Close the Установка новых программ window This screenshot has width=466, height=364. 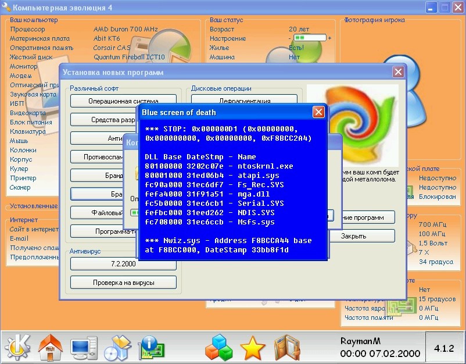[398, 72]
